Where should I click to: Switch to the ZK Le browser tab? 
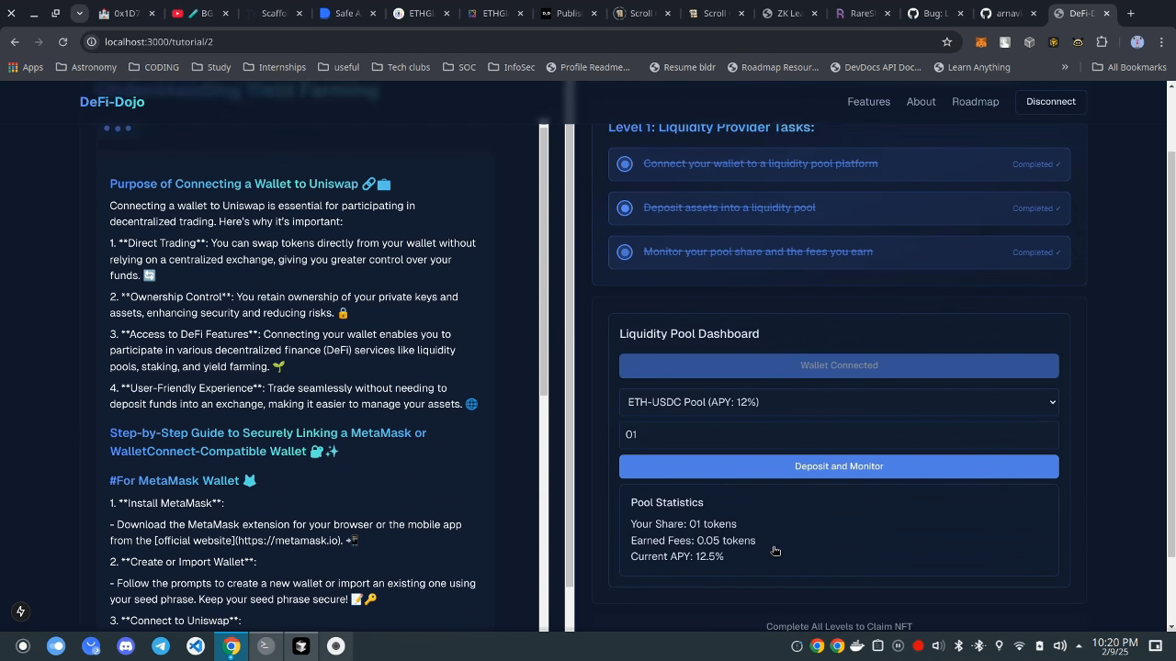(x=789, y=14)
